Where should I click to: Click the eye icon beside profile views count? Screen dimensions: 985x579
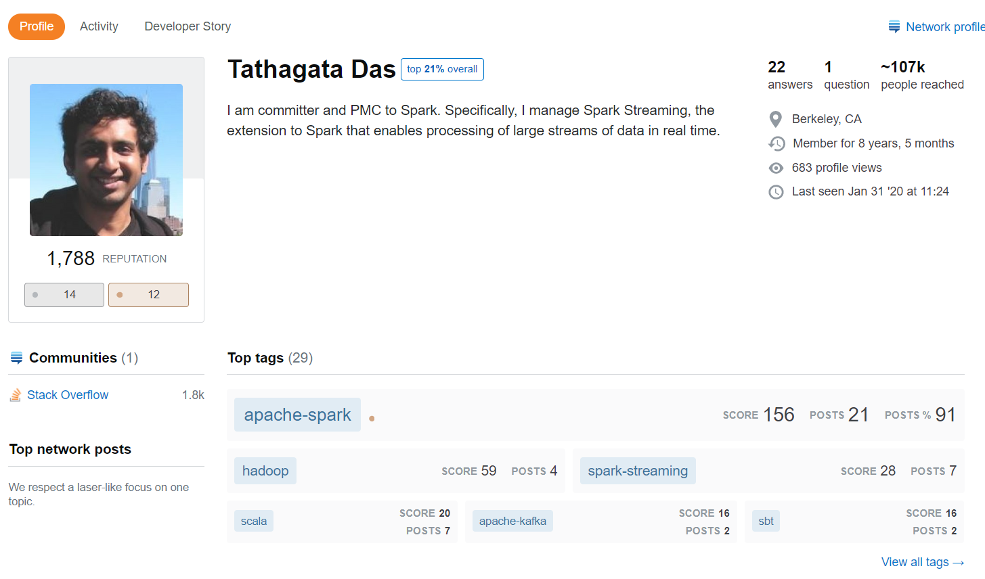(776, 168)
